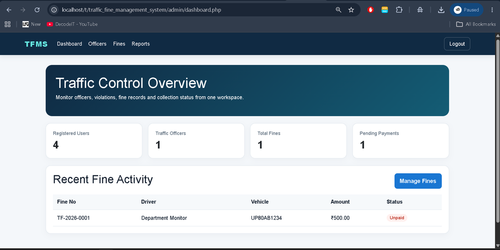Click the Logout button
The width and height of the screenshot is (500, 250).
pos(457,44)
